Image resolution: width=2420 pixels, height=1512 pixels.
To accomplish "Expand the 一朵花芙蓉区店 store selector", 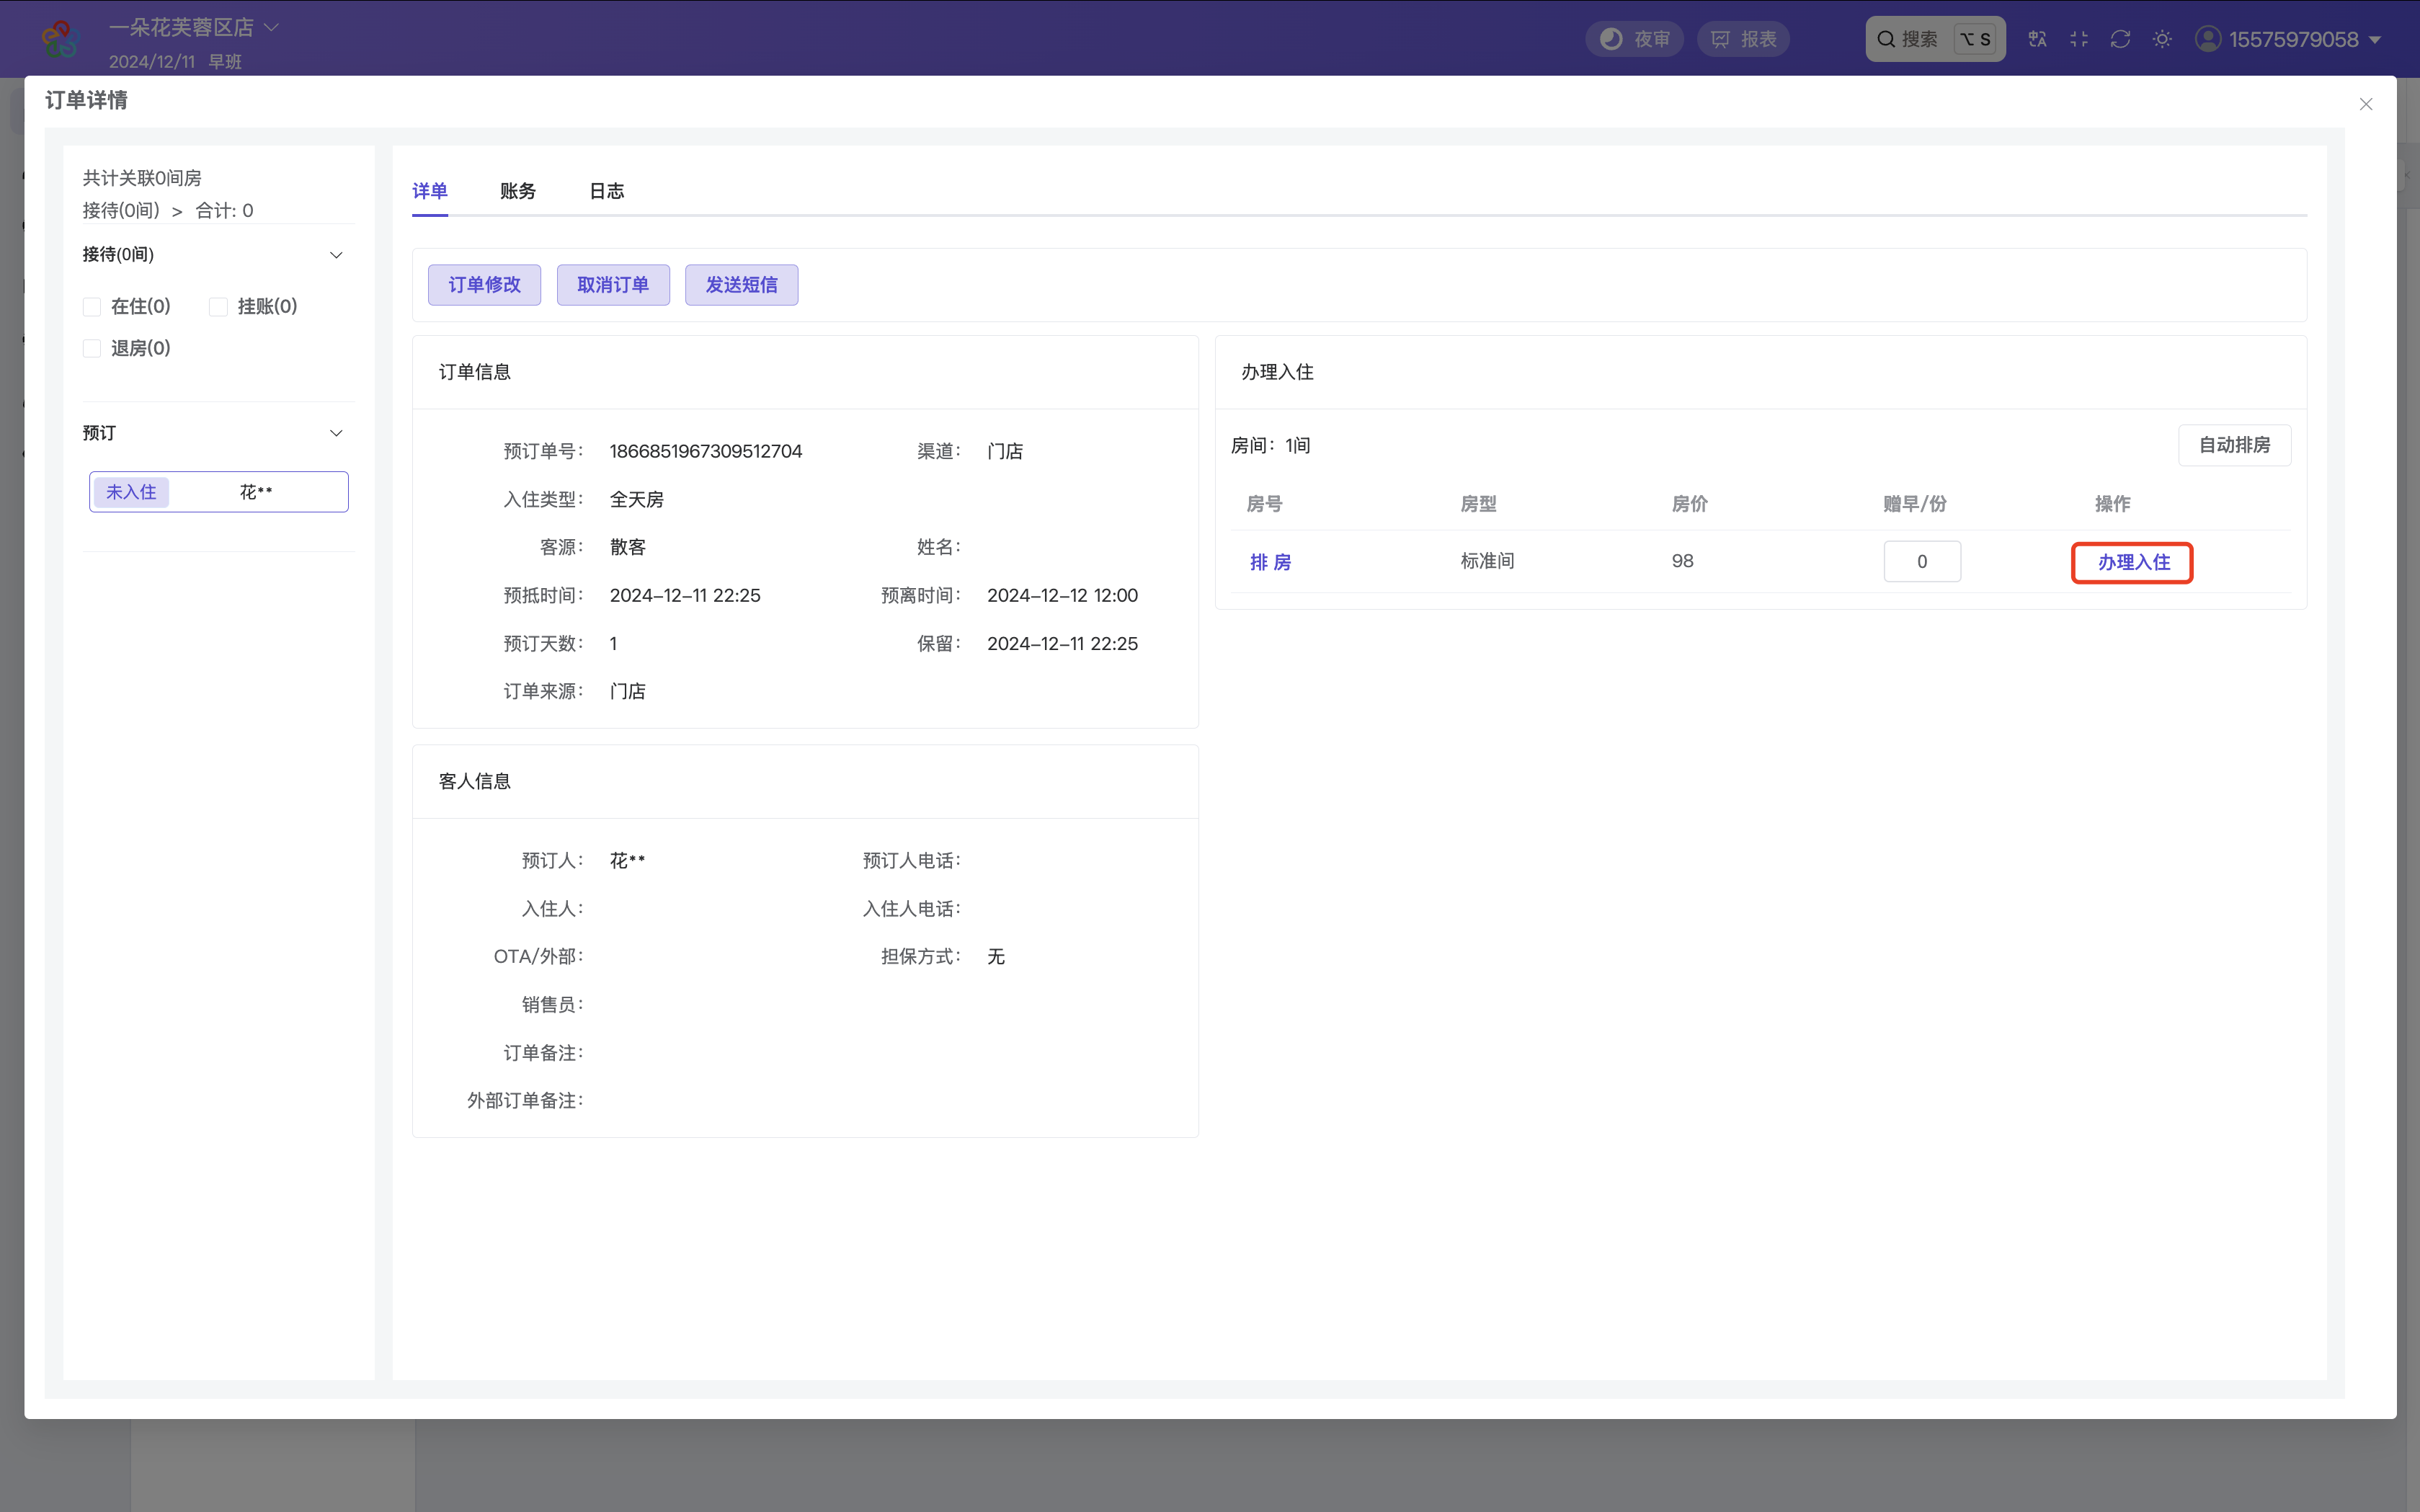I will click(193, 27).
